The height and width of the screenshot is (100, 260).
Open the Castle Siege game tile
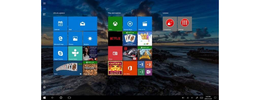145,53
